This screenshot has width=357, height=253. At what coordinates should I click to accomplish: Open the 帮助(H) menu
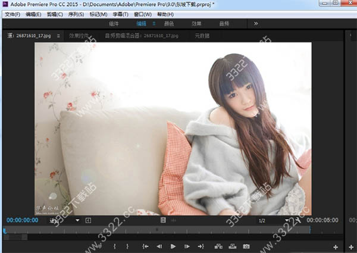click(x=165, y=14)
